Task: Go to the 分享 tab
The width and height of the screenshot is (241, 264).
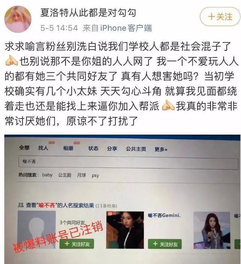Action: click(112, 149)
